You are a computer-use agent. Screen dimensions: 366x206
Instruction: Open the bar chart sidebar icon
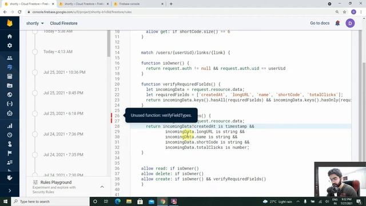tap(10, 126)
